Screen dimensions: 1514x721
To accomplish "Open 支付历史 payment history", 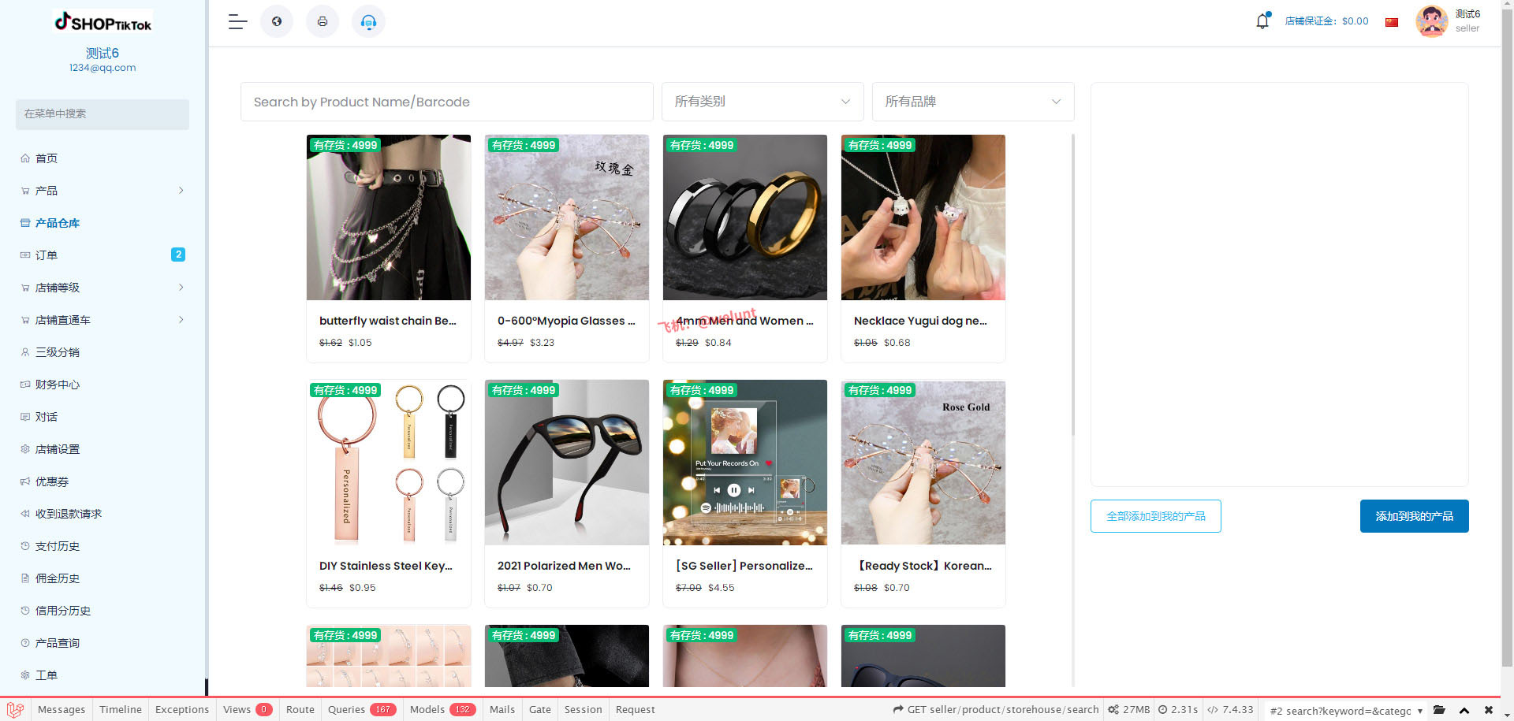I will tap(103, 546).
